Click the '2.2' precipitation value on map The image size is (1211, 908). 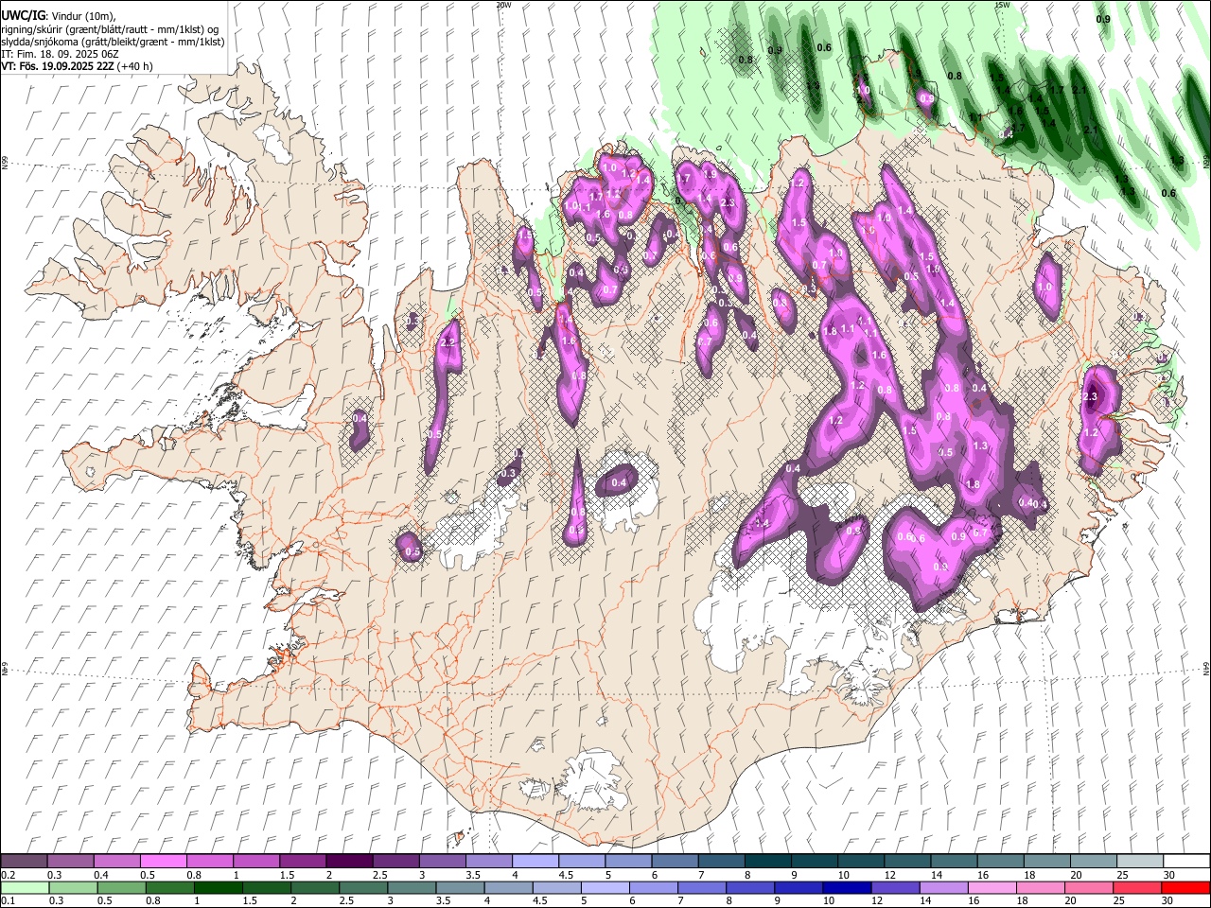pos(448,342)
